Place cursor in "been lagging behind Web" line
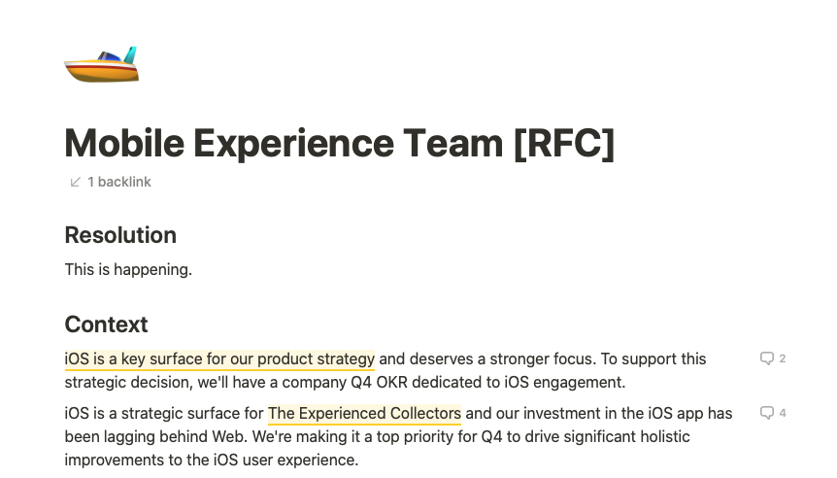 point(378,437)
